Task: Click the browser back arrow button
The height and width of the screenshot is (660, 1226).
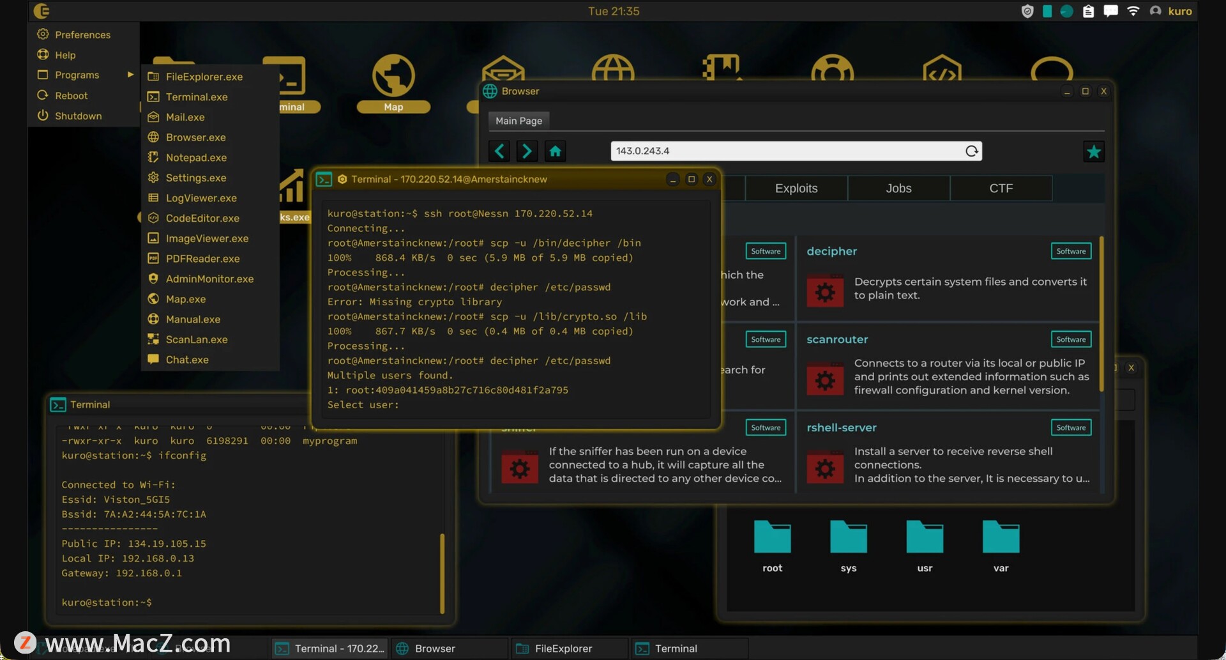Action: (499, 151)
